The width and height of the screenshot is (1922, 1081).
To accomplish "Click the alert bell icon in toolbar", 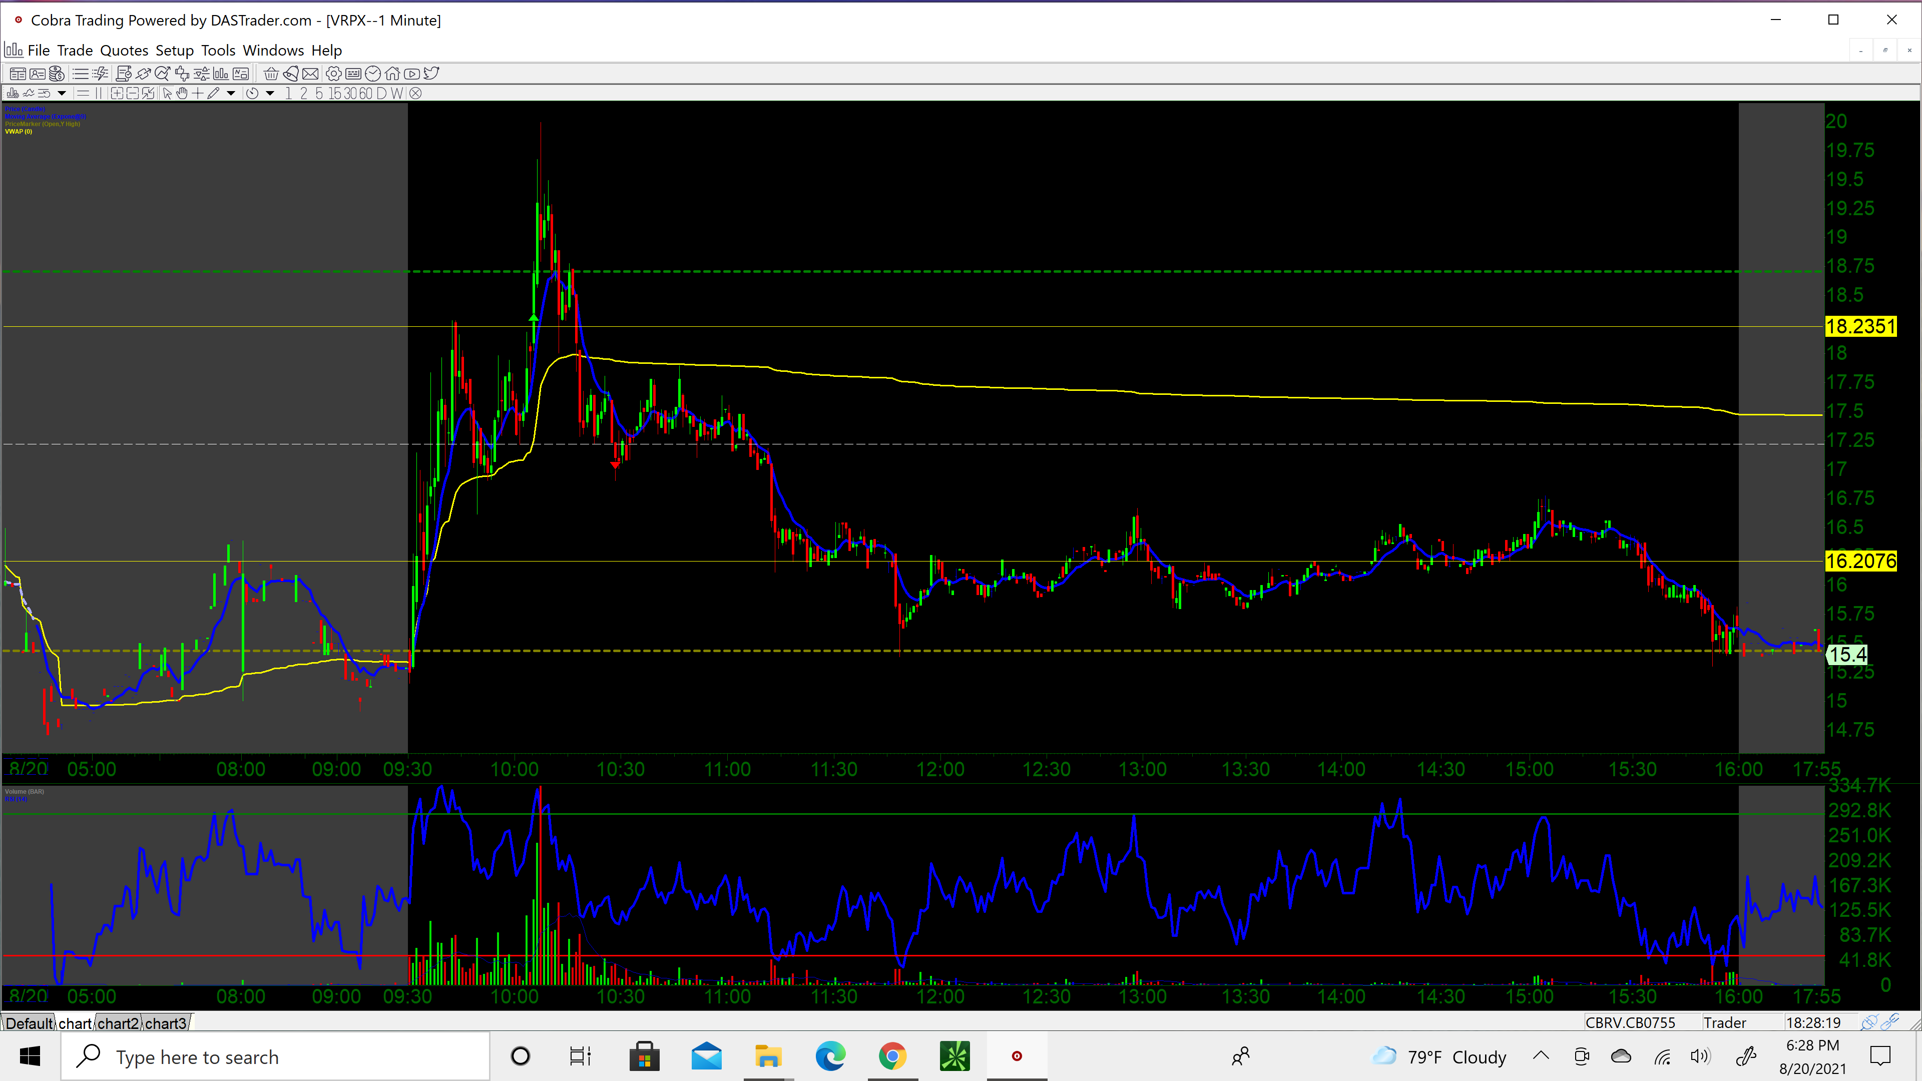I will [x=291, y=74].
